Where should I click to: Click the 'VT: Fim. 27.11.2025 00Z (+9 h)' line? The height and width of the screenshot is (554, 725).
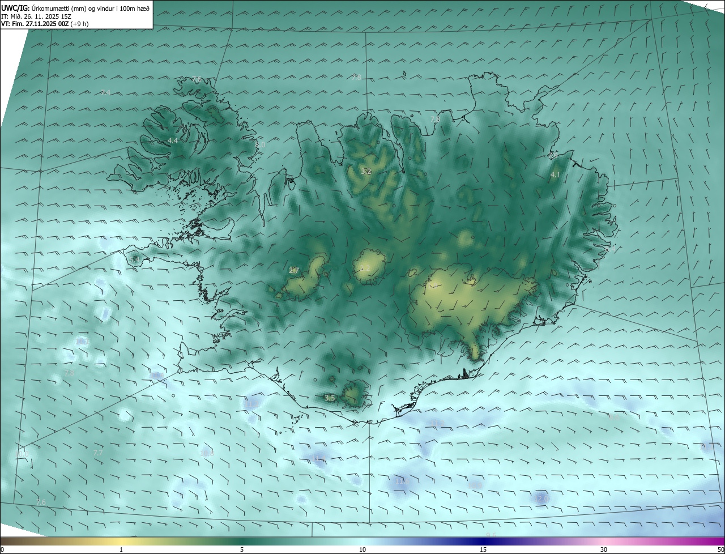pyautogui.click(x=45, y=24)
